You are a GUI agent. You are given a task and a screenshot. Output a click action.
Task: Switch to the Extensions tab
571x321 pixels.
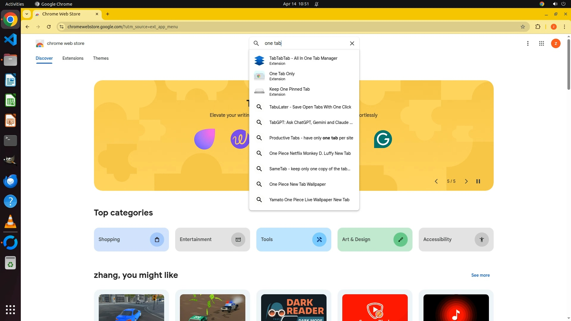tap(73, 58)
